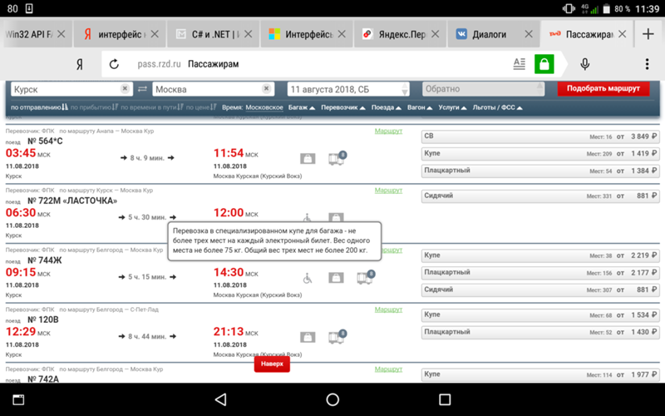Select Купе for 1 534 ₽
The image size is (665, 416).
tap(539, 314)
